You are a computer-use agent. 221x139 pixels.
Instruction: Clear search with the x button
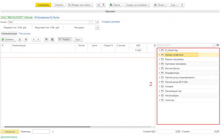click(214, 45)
